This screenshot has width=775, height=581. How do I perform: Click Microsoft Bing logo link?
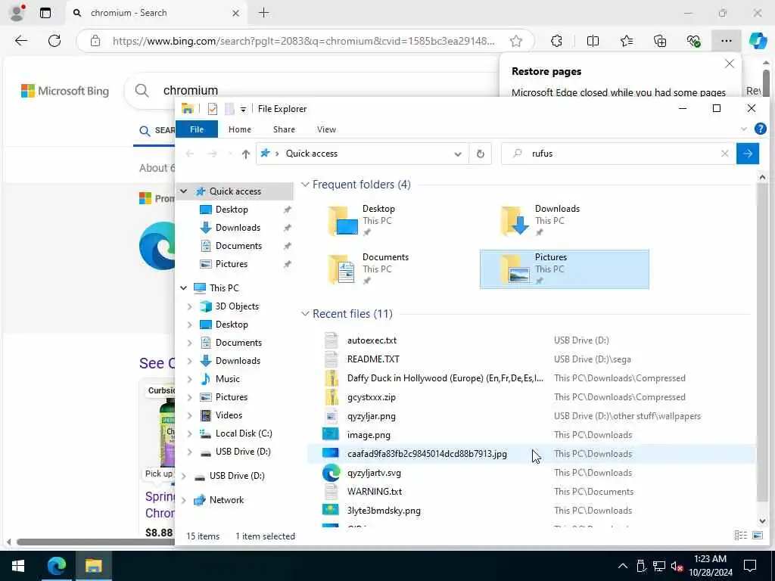(x=65, y=91)
